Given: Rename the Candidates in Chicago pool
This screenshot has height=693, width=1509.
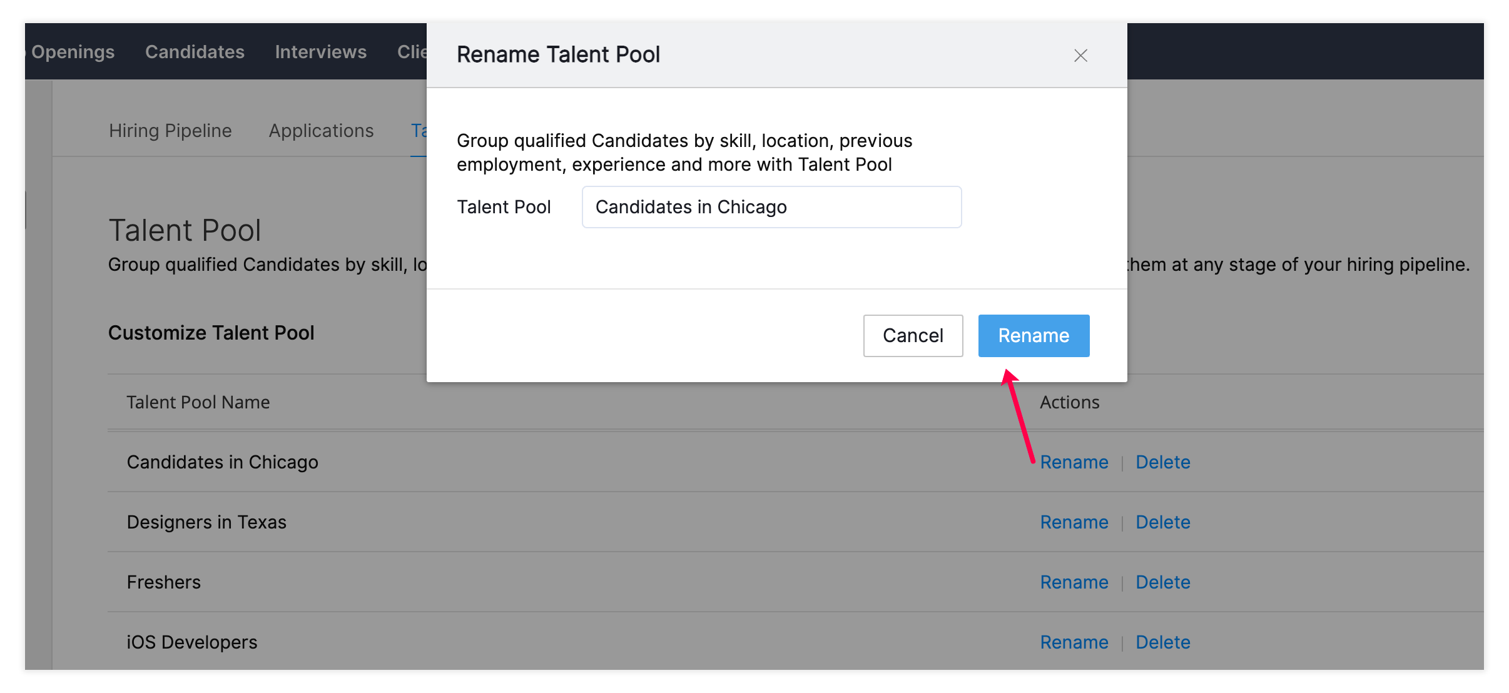Looking at the screenshot, I should click(1074, 462).
